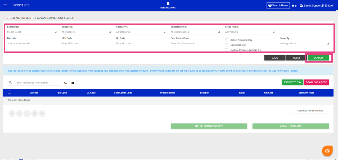
Task: Click the BOOKIT LITE brand title
Action: [21, 5]
